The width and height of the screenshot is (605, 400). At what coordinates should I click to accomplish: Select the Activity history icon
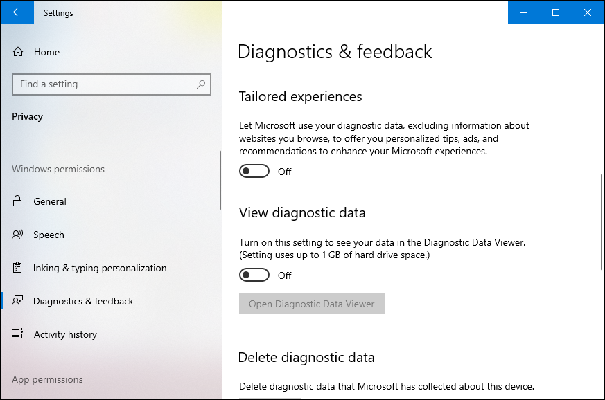[x=19, y=334]
